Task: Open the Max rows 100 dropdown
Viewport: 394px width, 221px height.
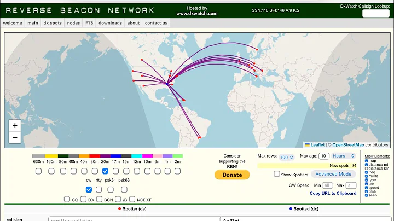Action: 286,157
